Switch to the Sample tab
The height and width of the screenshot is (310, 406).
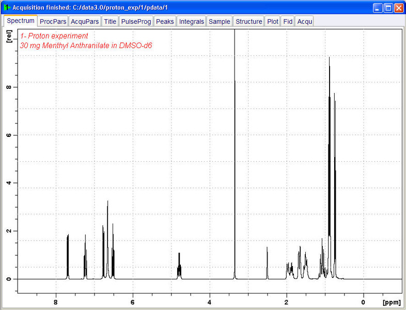tap(220, 22)
